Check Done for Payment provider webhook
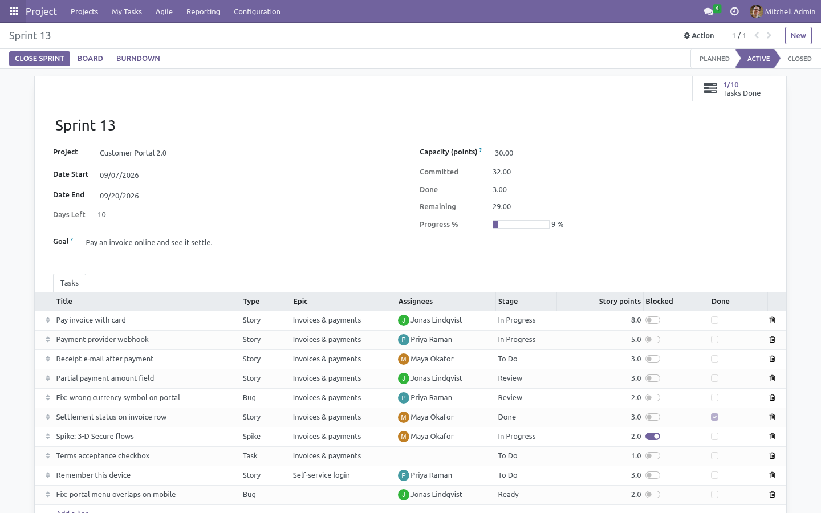The width and height of the screenshot is (821, 513). [x=714, y=340]
